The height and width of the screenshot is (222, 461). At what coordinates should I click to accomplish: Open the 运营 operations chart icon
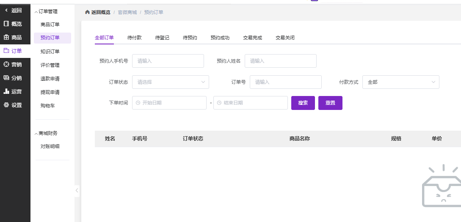coord(6,91)
